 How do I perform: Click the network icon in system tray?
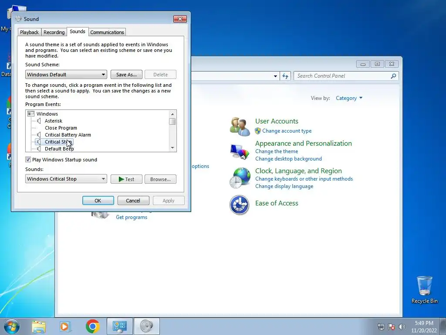coord(381,326)
